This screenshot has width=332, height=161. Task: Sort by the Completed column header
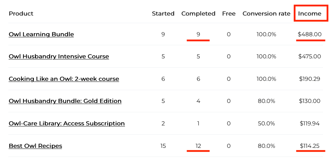(198, 14)
